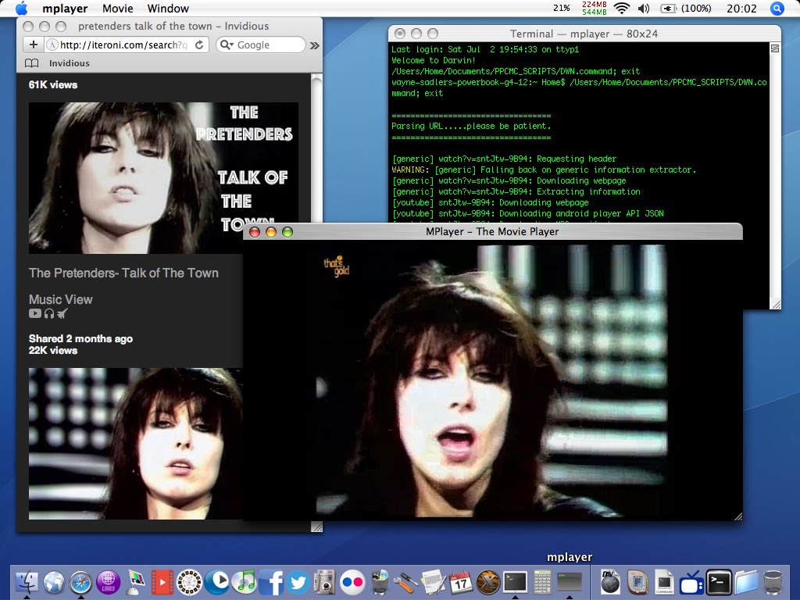Open iCal calendar showing 17
This screenshot has width=800, height=600.
(461, 582)
